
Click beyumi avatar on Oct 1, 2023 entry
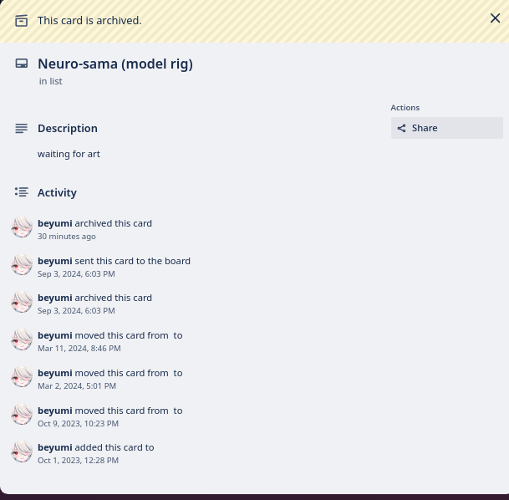(22, 452)
